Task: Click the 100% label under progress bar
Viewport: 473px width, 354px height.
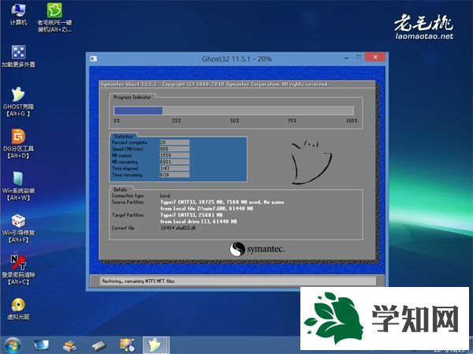Action: click(352, 121)
